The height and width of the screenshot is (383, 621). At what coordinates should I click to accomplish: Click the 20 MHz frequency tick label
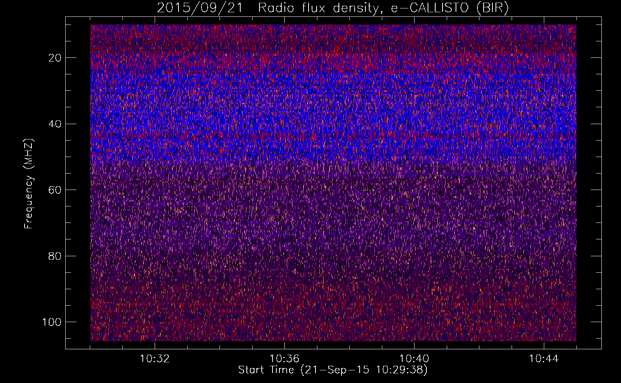click(x=55, y=58)
